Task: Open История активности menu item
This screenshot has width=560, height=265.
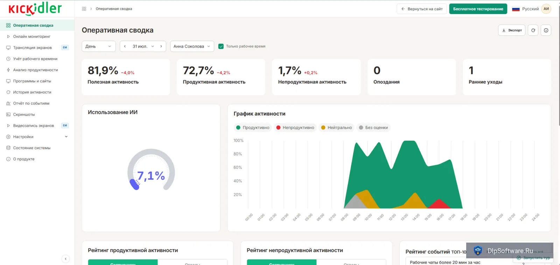Action: click(x=37, y=92)
